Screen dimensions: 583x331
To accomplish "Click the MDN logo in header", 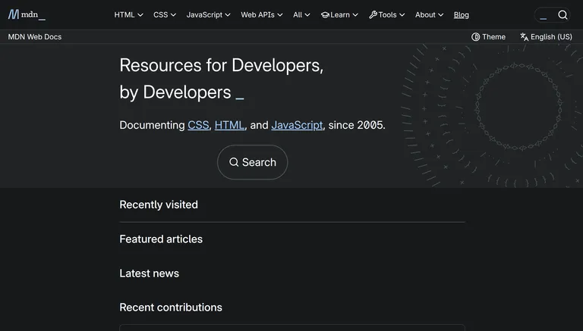I will (27, 15).
